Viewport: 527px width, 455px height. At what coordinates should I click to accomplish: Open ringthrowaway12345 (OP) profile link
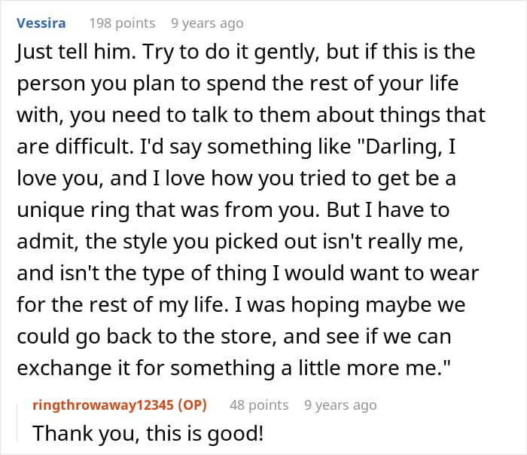coord(105,405)
